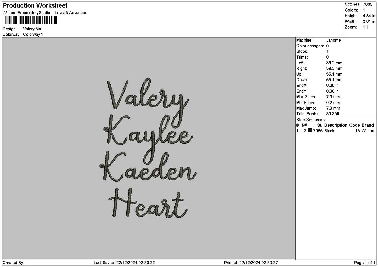This screenshot has height=267, width=378.
Task: Click the Color changes value '0'
Action: tap(328, 46)
